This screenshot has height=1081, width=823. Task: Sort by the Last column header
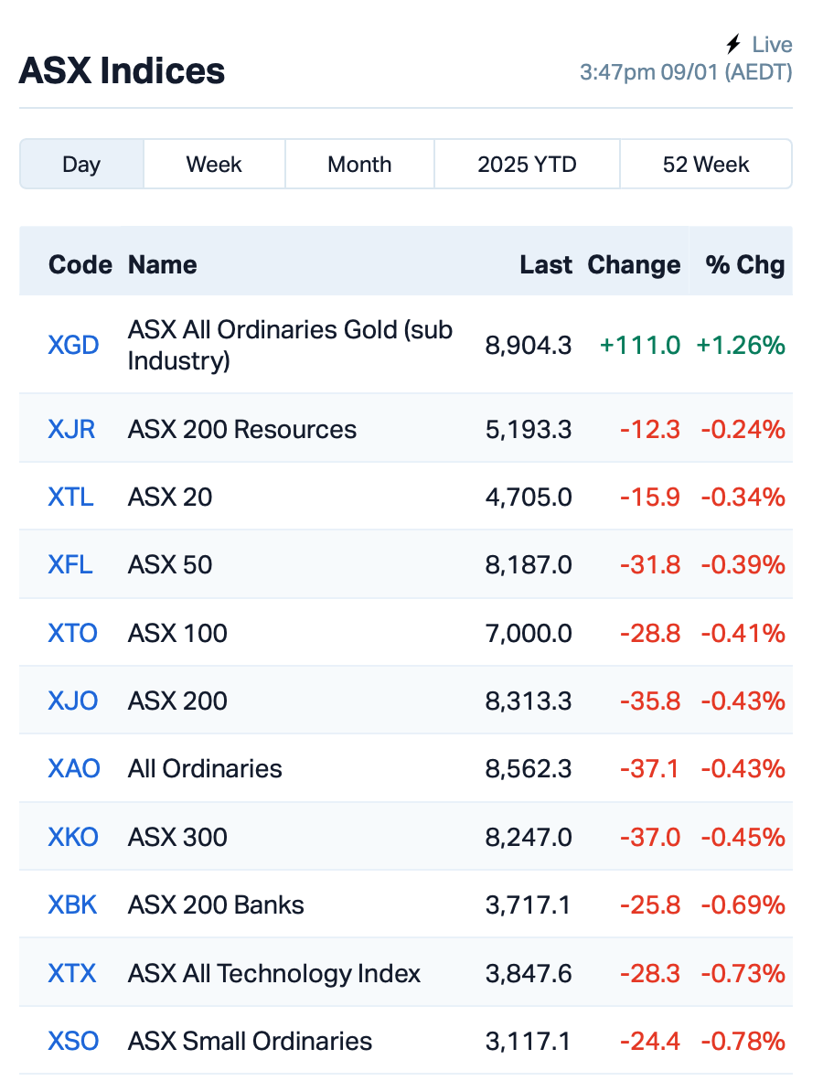tap(546, 264)
